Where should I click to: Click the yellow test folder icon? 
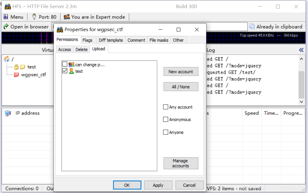click(x=23, y=67)
